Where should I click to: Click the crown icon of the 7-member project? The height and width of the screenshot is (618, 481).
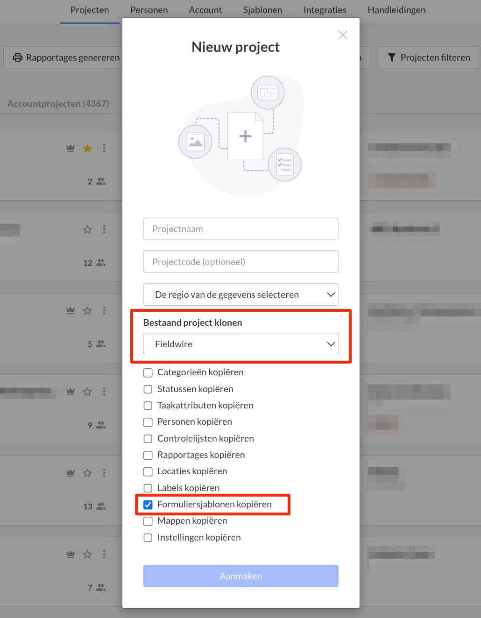coord(71,555)
